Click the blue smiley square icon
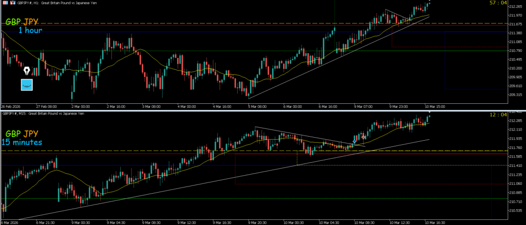The width and height of the screenshot is (526, 225). 26,85
